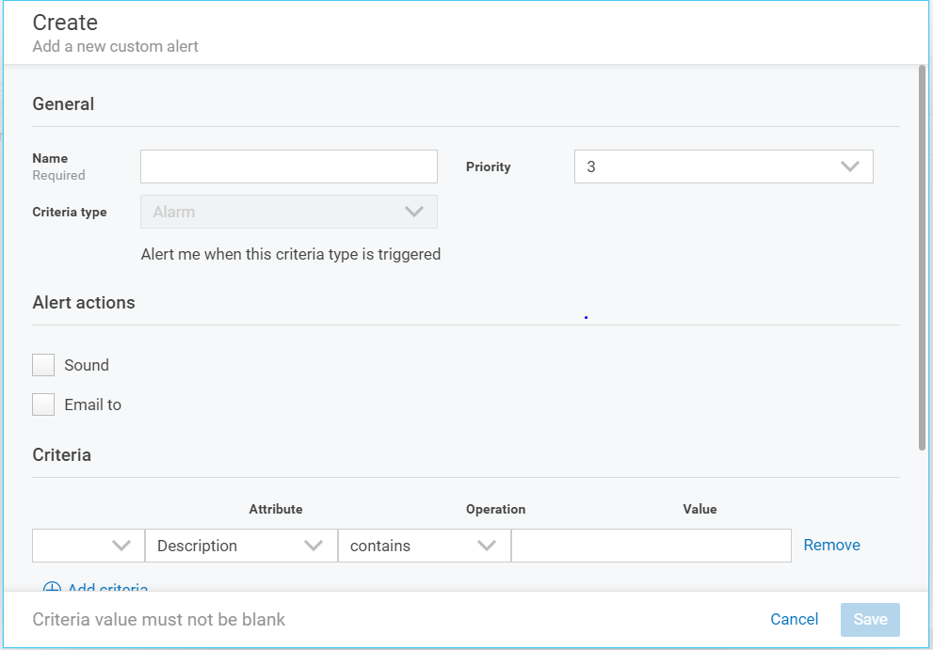
Task: Expand the Description attribute dropdown
Action: pyautogui.click(x=241, y=546)
